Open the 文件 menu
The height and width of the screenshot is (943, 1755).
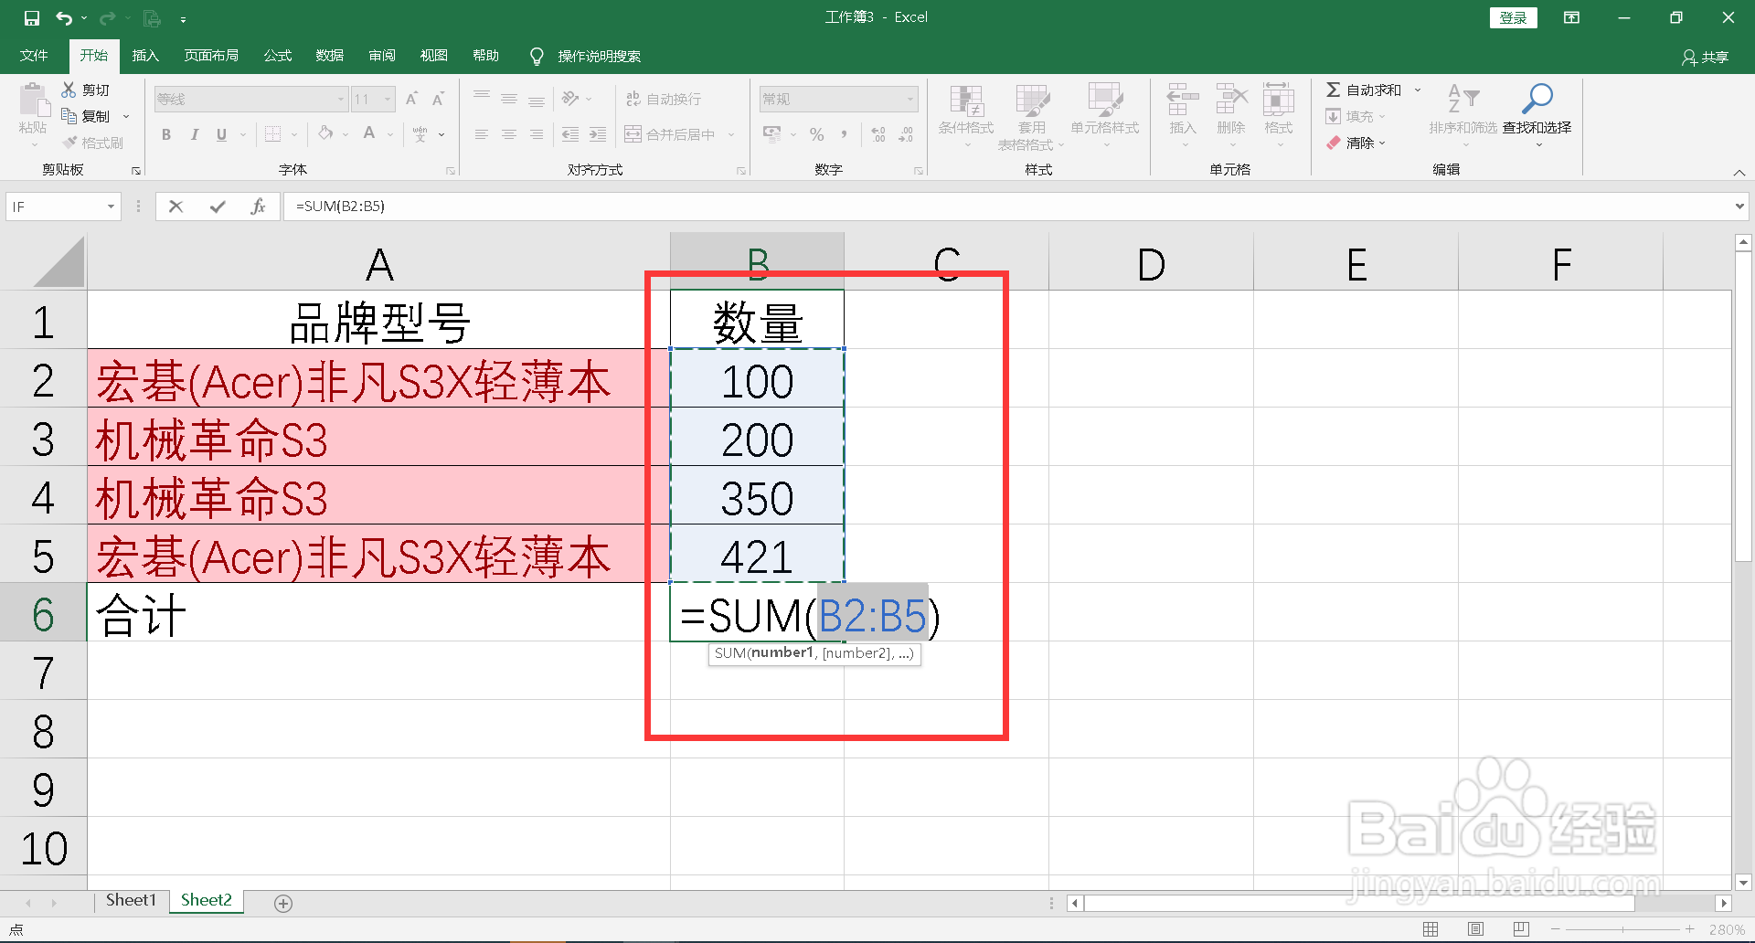34,55
